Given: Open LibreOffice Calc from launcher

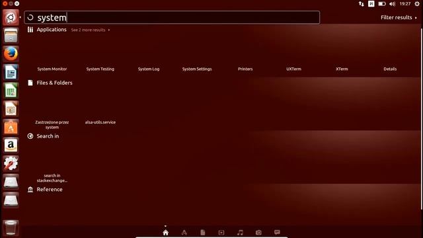Looking at the screenshot, I should (11, 91).
